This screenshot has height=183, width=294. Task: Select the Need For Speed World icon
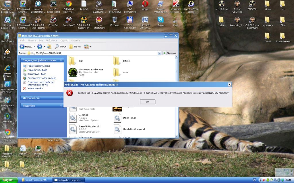point(53,7)
